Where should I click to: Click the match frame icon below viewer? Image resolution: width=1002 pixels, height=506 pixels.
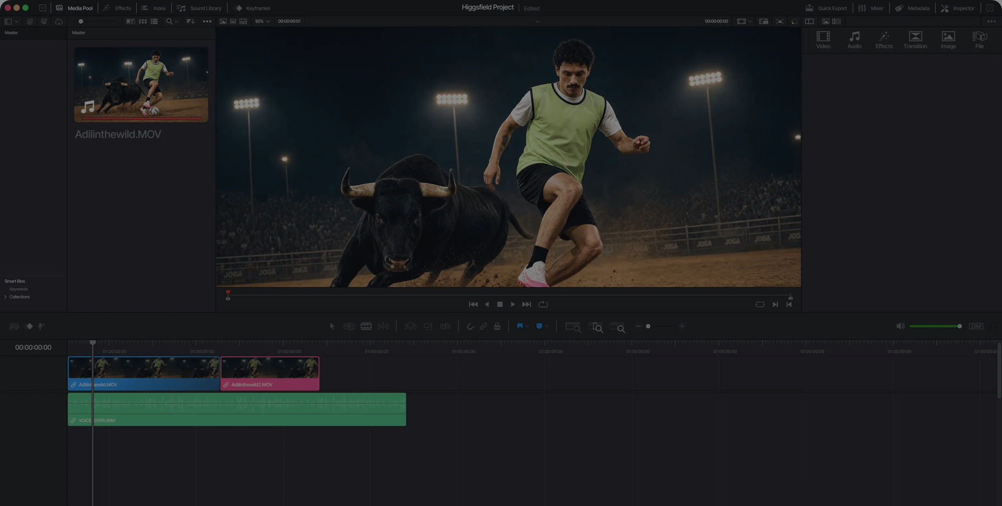coord(760,304)
